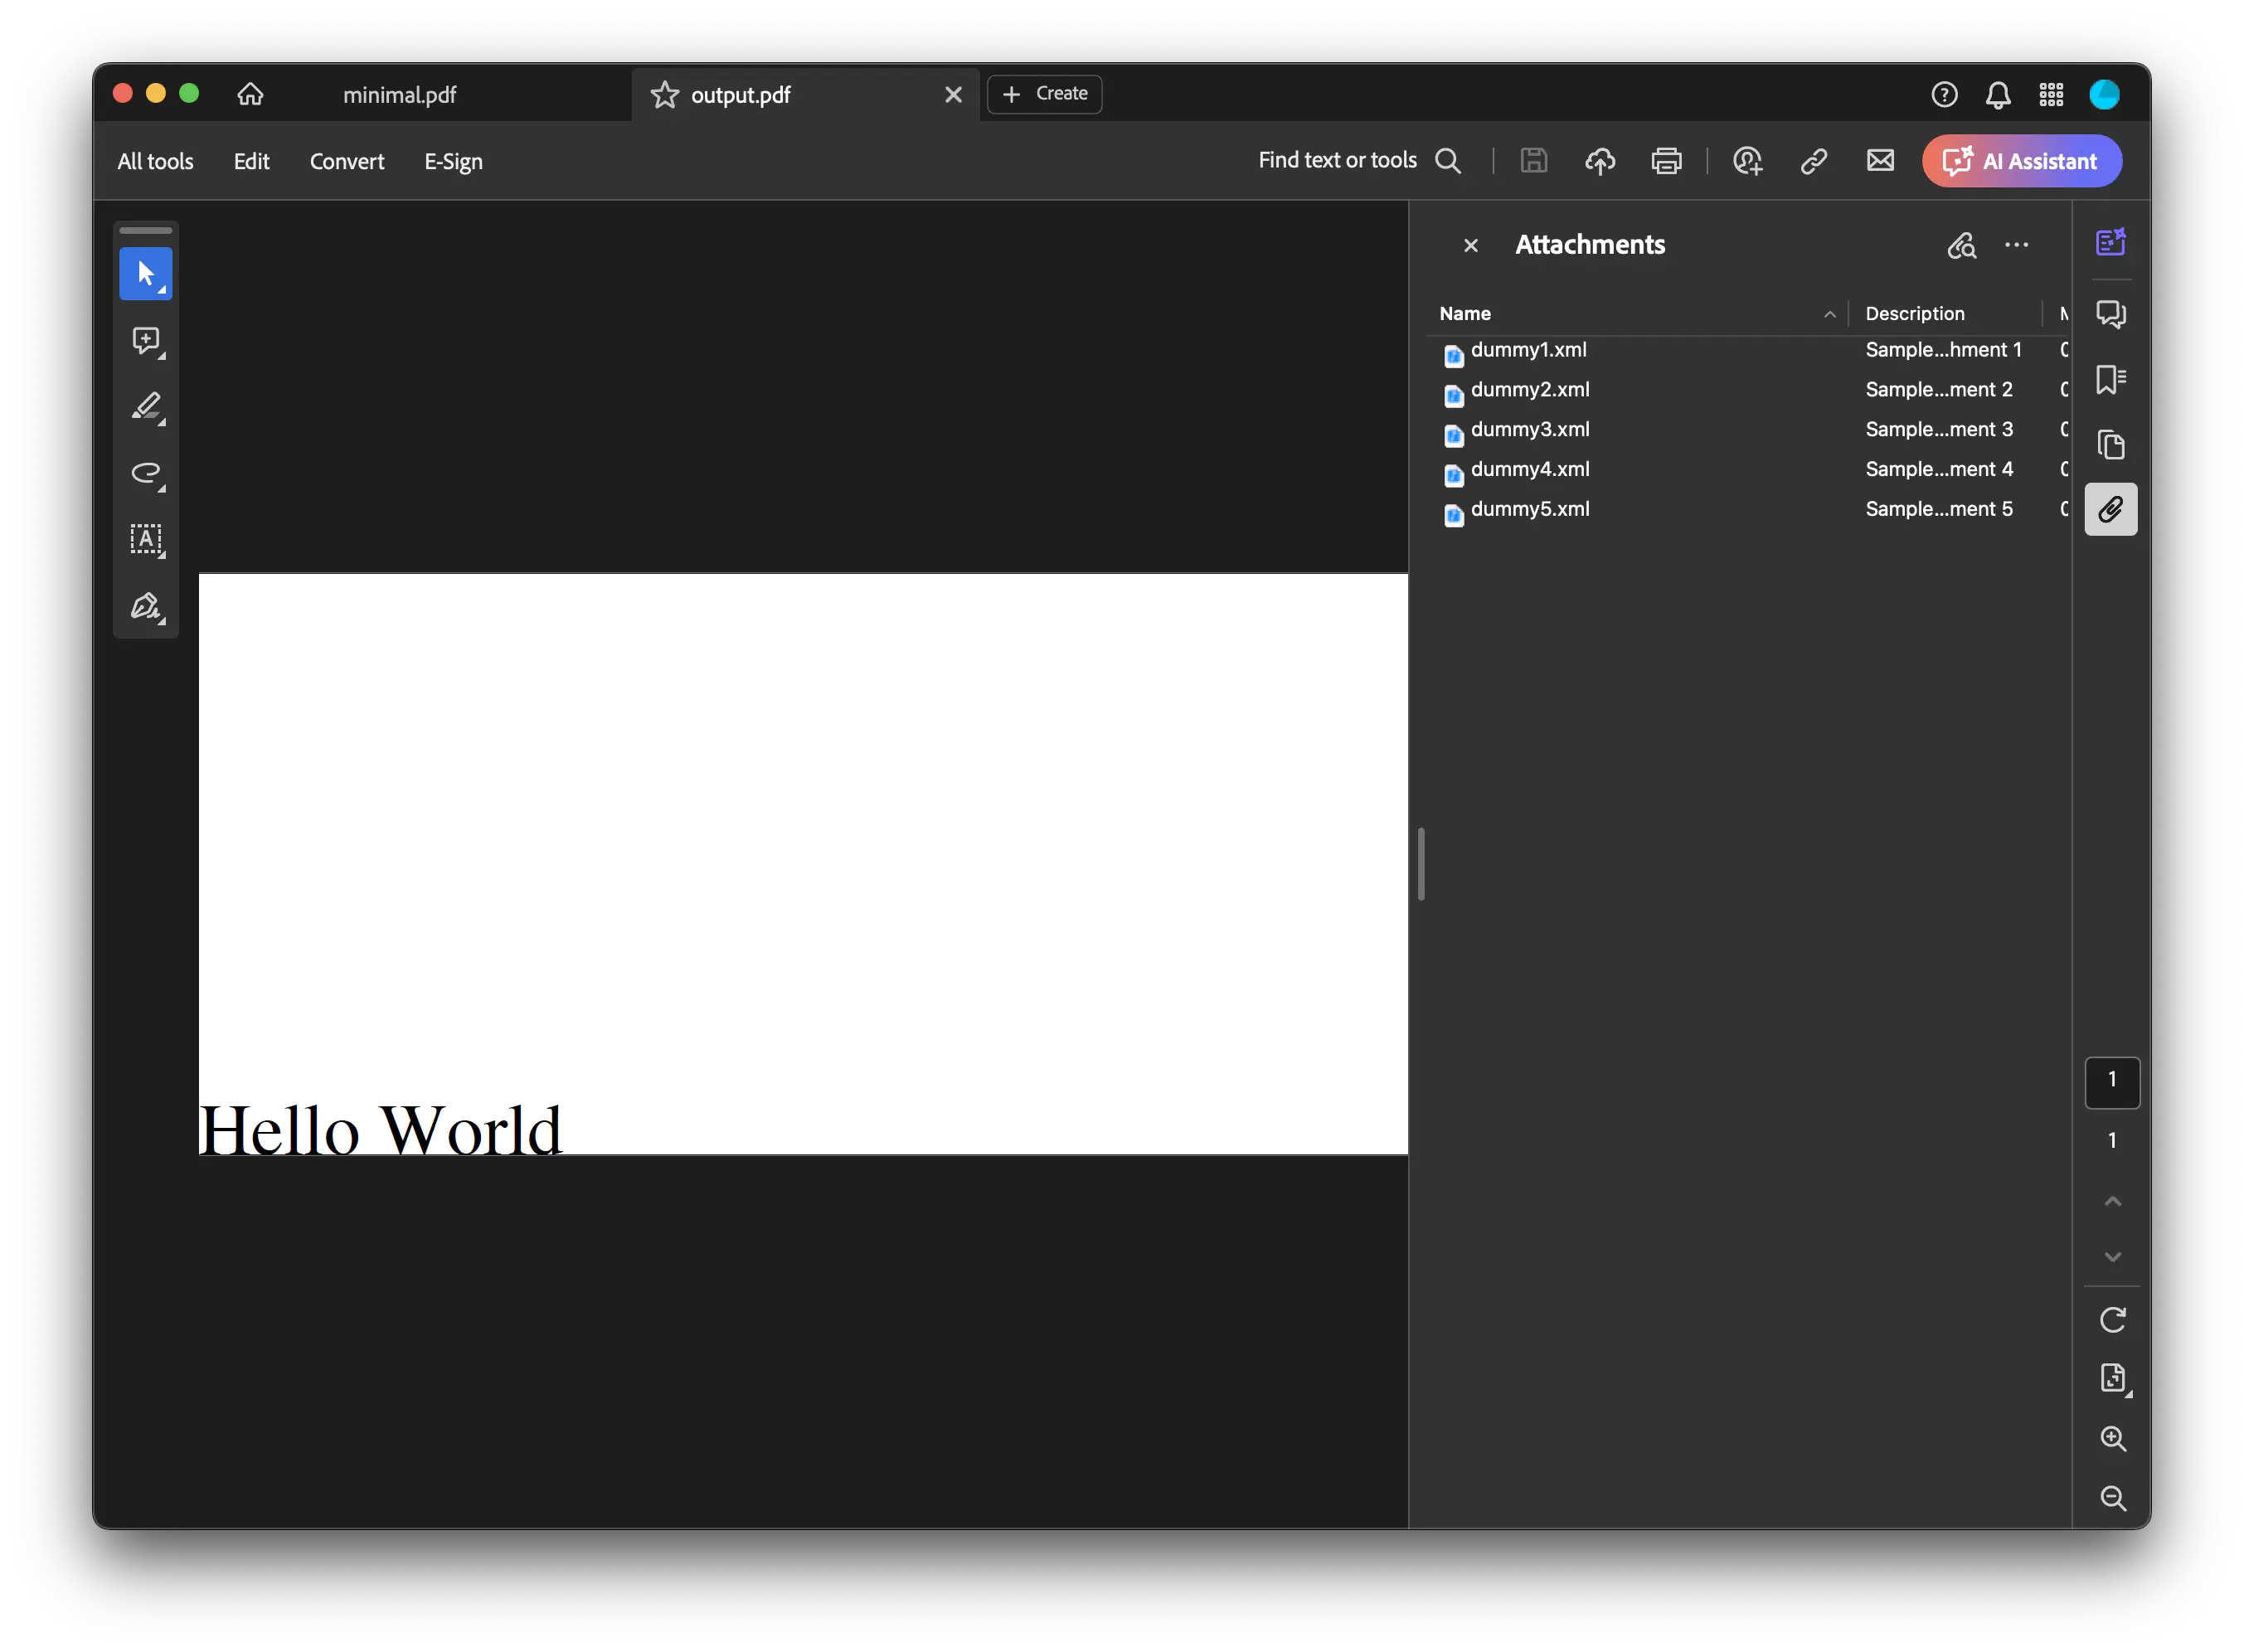The image size is (2244, 1652).
Task: Select the Fill & Sign tool
Action: [146, 606]
